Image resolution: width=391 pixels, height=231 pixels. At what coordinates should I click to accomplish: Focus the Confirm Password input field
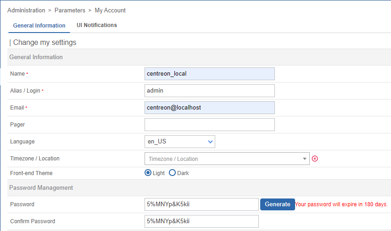[x=201, y=221]
